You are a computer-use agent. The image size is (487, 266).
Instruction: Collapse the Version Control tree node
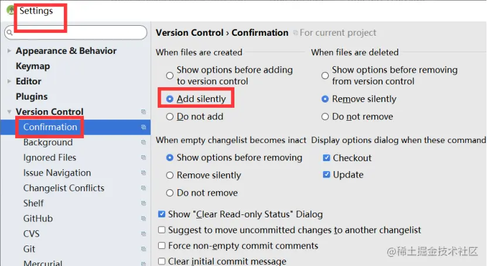(9, 112)
